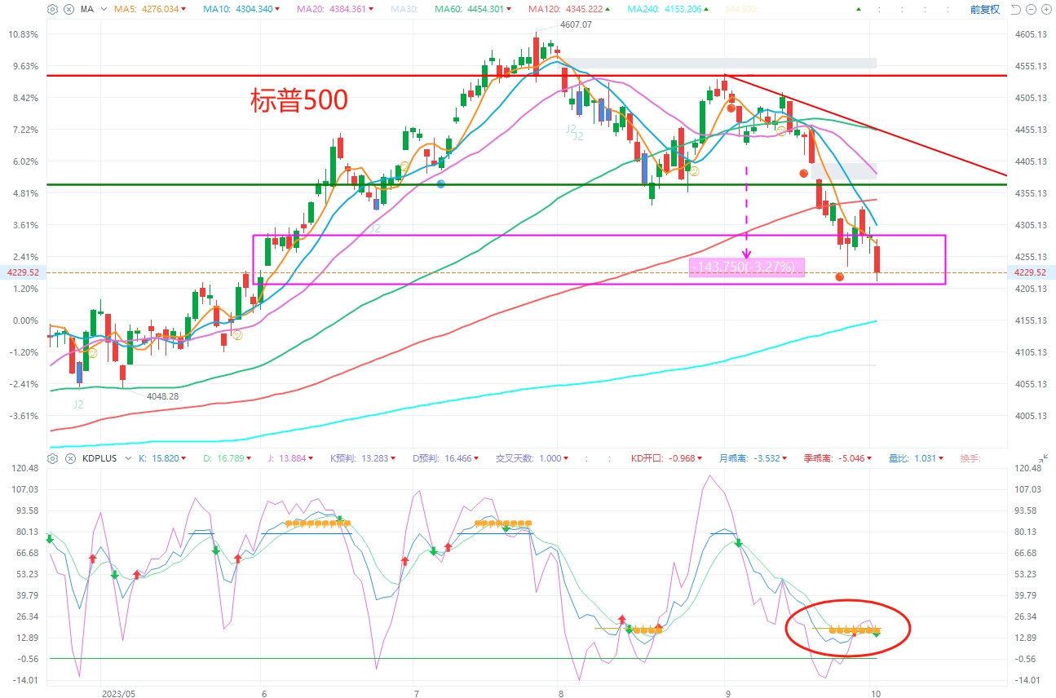This screenshot has height=698, width=1056.
Task: Click the blue dot marker near July
Action: 441,184
